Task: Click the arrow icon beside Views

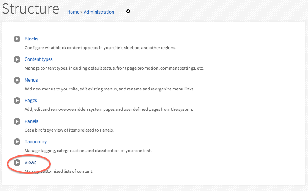Action: tap(17, 163)
